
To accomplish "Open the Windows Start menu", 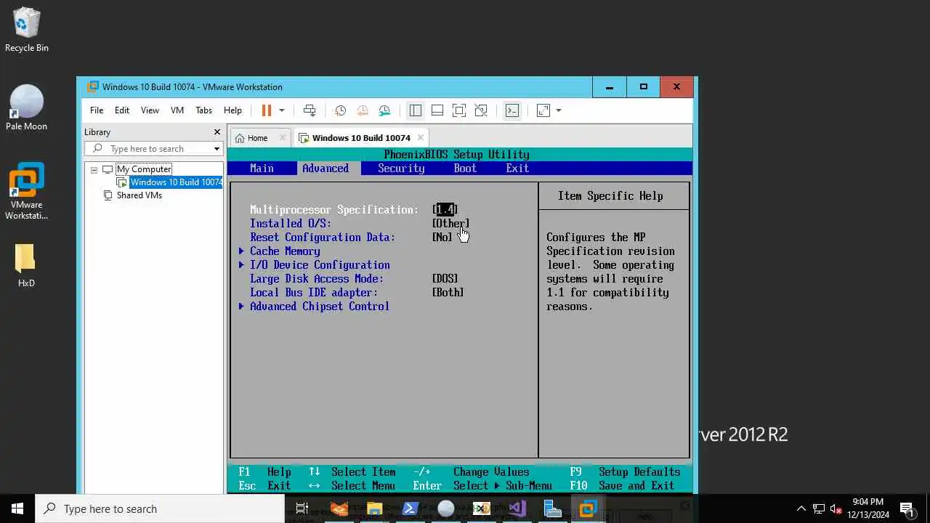I will [x=17, y=508].
